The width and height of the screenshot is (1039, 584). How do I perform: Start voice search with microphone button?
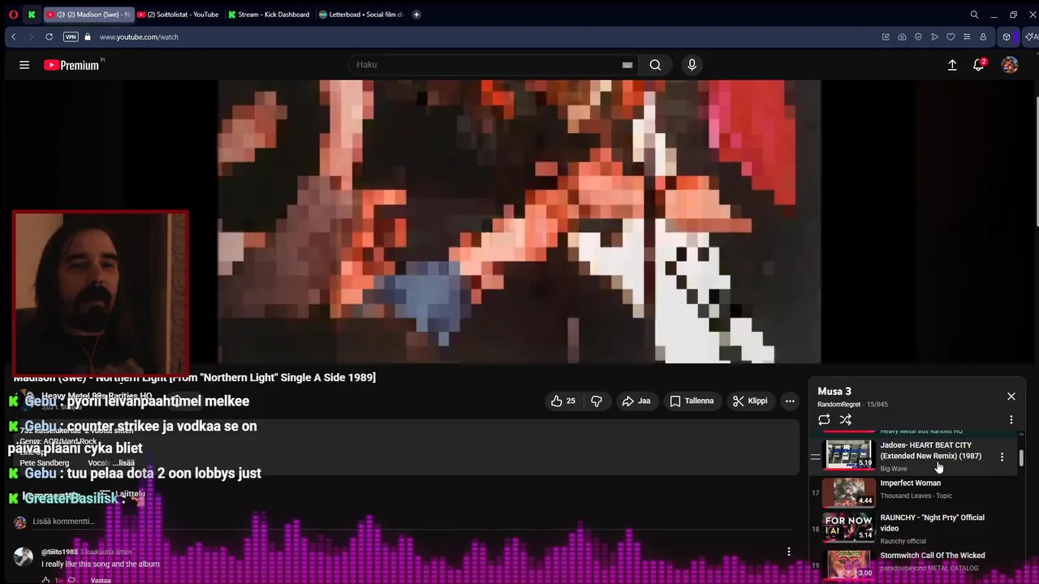[x=692, y=65]
